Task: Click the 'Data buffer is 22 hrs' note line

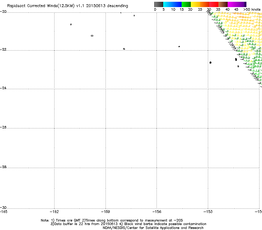Action: pyautogui.click(x=128, y=224)
